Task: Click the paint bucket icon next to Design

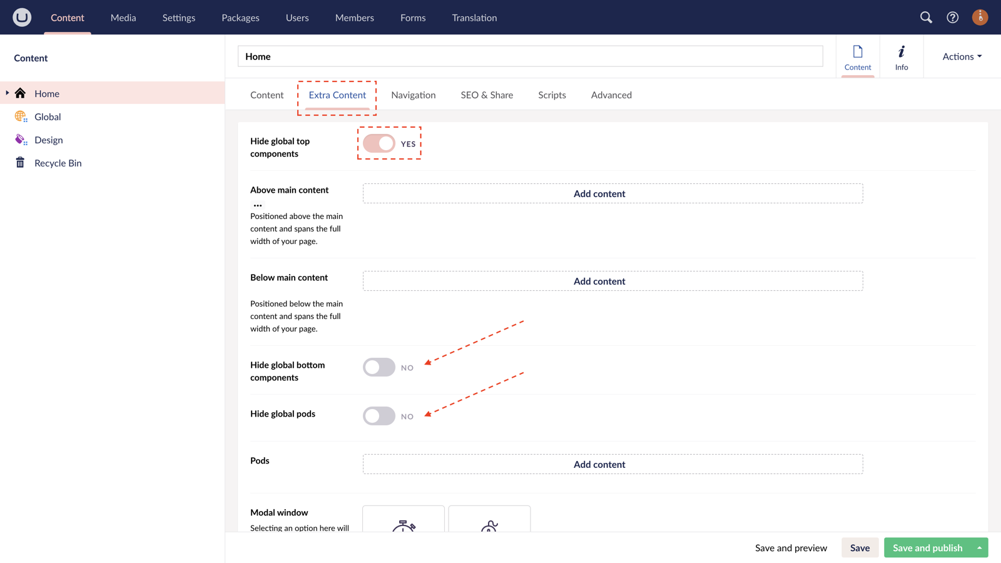Action: point(20,139)
